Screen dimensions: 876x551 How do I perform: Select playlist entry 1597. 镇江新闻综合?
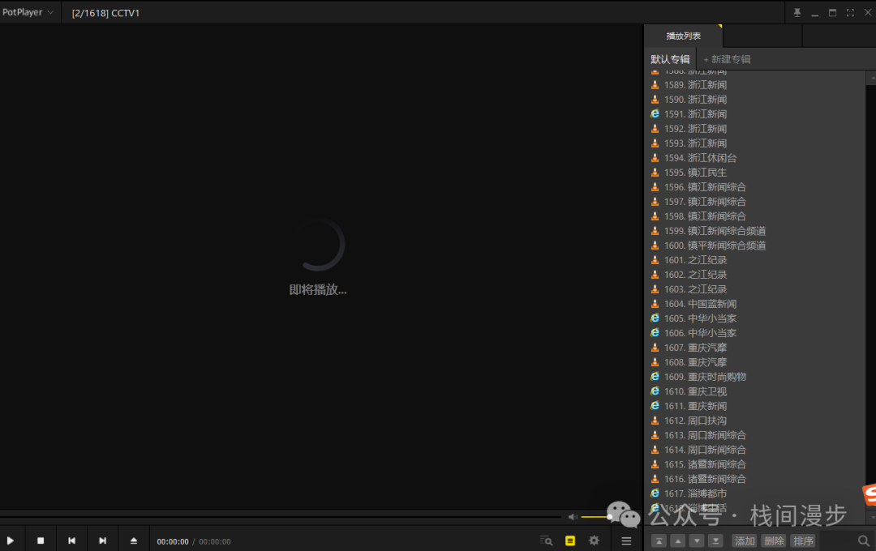click(x=755, y=202)
